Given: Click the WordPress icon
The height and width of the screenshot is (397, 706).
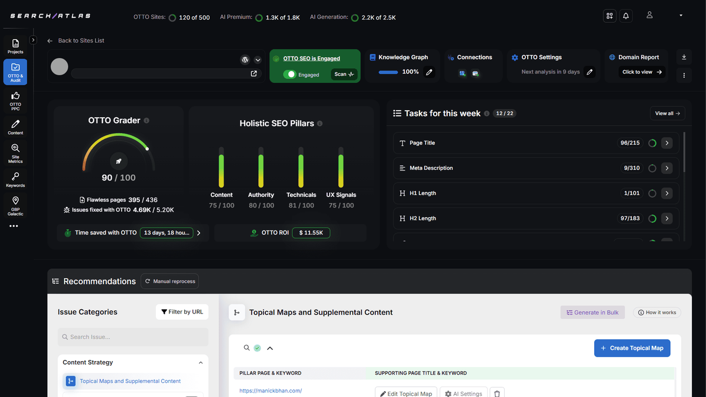Looking at the screenshot, I should [x=245, y=60].
